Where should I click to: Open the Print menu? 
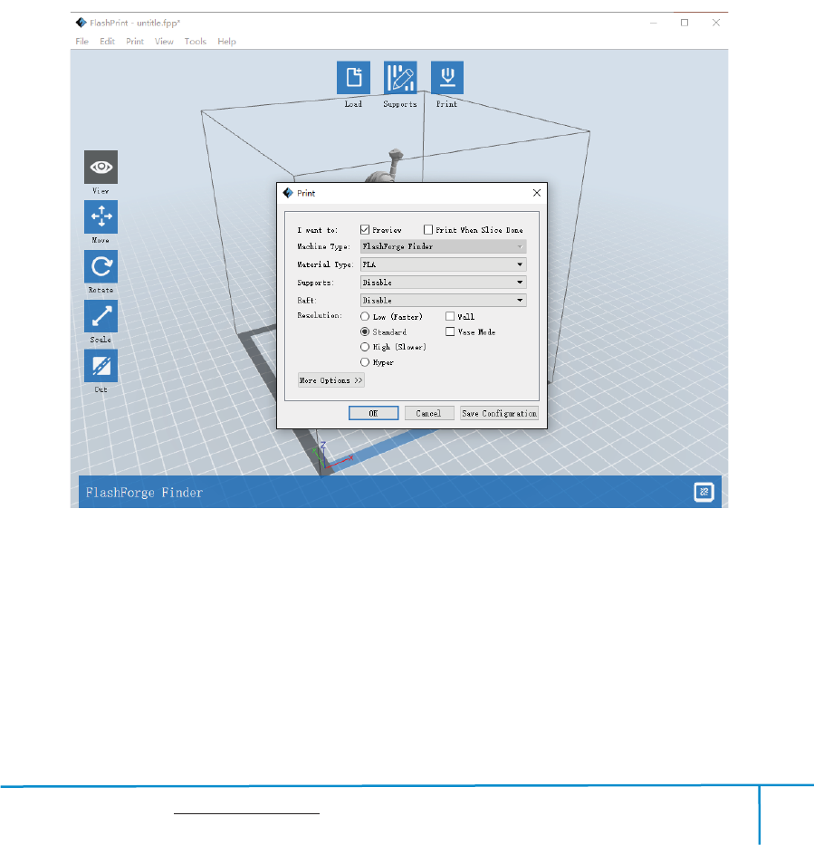(x=135, y=42)
